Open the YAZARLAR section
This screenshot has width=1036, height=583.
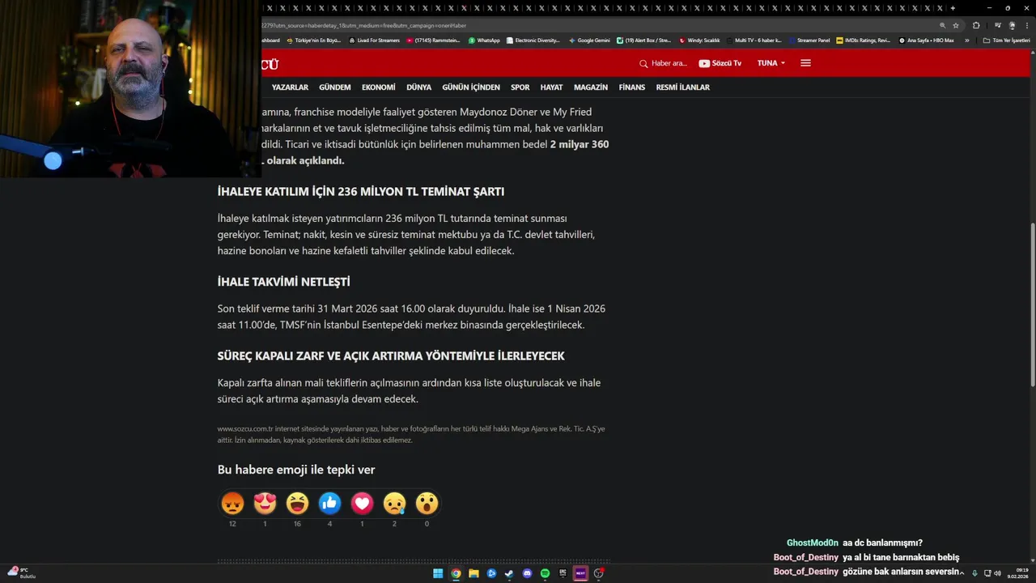pos(290,87)
